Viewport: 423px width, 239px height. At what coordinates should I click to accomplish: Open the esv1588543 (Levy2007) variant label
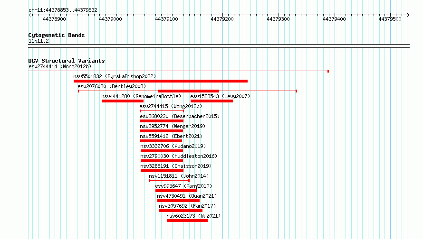point(220,96)
